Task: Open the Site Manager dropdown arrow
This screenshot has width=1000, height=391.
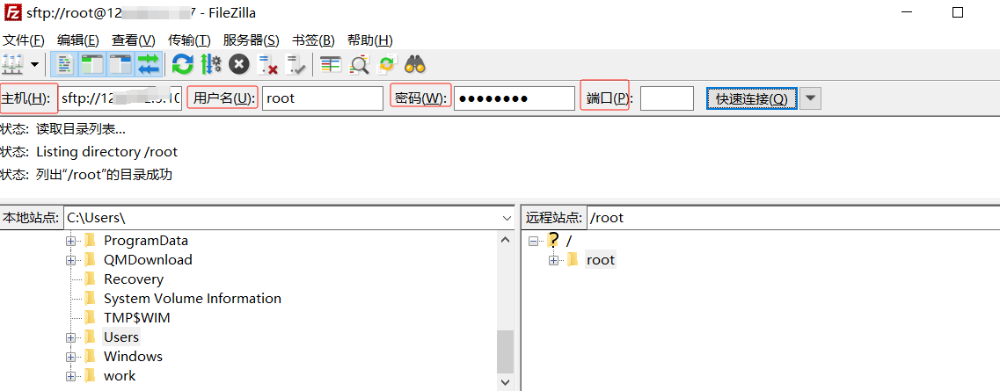Action: point(34,64)
